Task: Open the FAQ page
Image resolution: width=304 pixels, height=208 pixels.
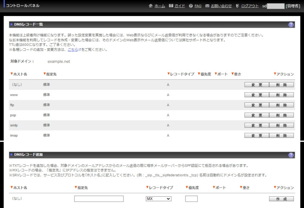Action: (198, 6)
